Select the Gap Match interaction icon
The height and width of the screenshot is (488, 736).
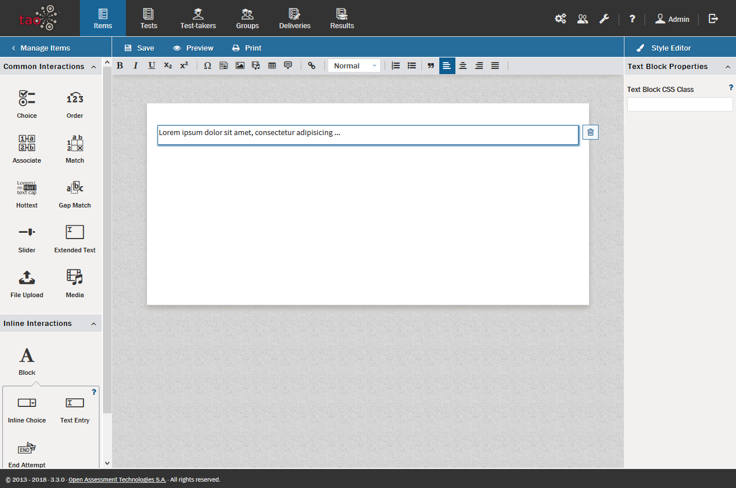coord(75,194)
